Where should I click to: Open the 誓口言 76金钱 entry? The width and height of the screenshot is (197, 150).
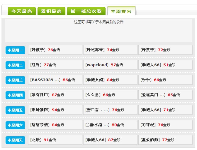110,110
